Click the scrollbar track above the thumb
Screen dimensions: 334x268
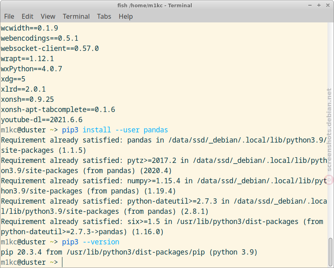point(330,130)
